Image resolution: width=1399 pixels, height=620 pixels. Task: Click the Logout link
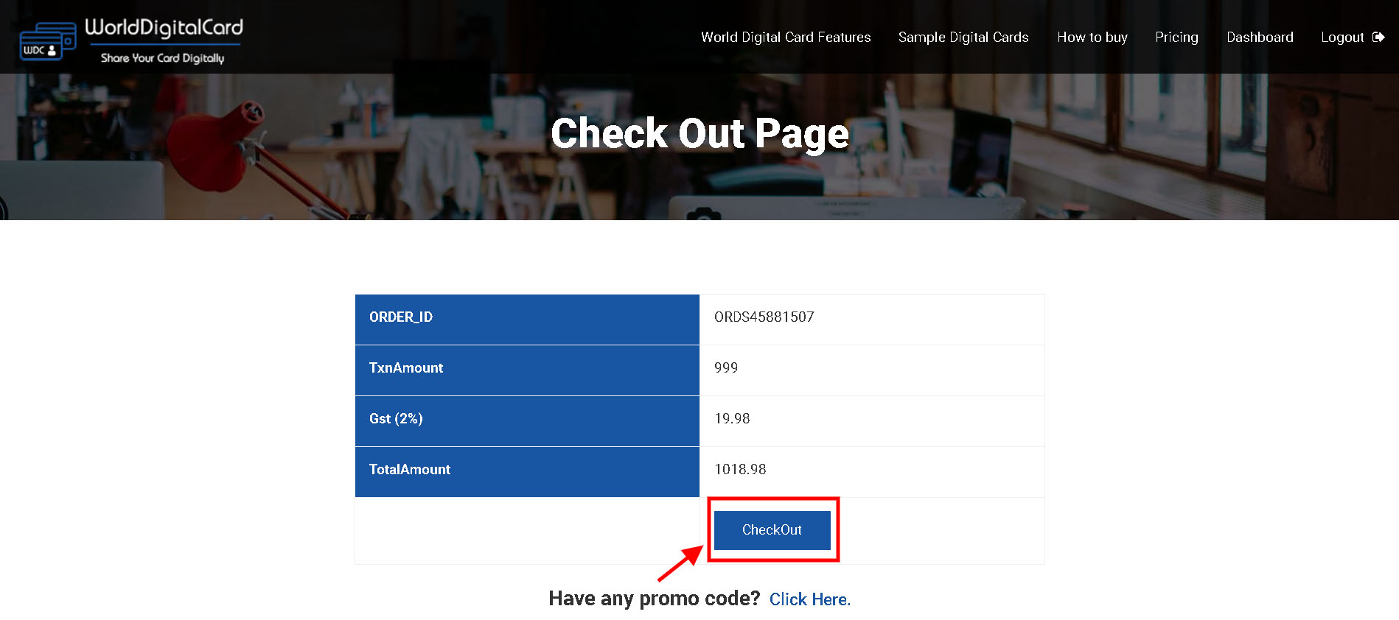click(1342, 37)
